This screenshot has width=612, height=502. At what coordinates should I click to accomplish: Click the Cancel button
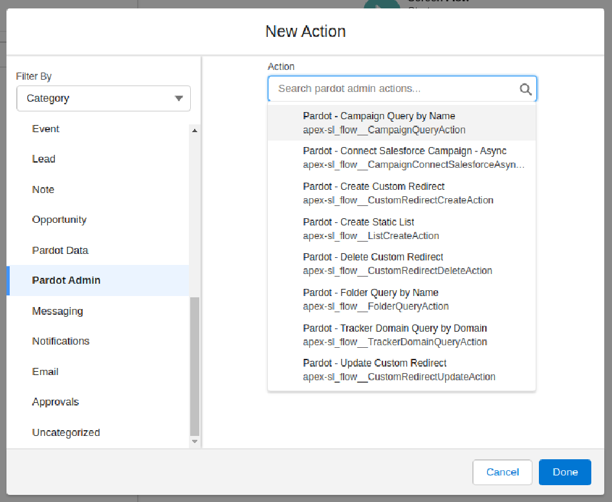coord(502,472)
